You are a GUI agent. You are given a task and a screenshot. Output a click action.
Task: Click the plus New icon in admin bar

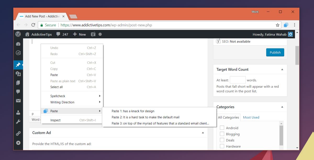pyautogui.click(x=75, y=34)
